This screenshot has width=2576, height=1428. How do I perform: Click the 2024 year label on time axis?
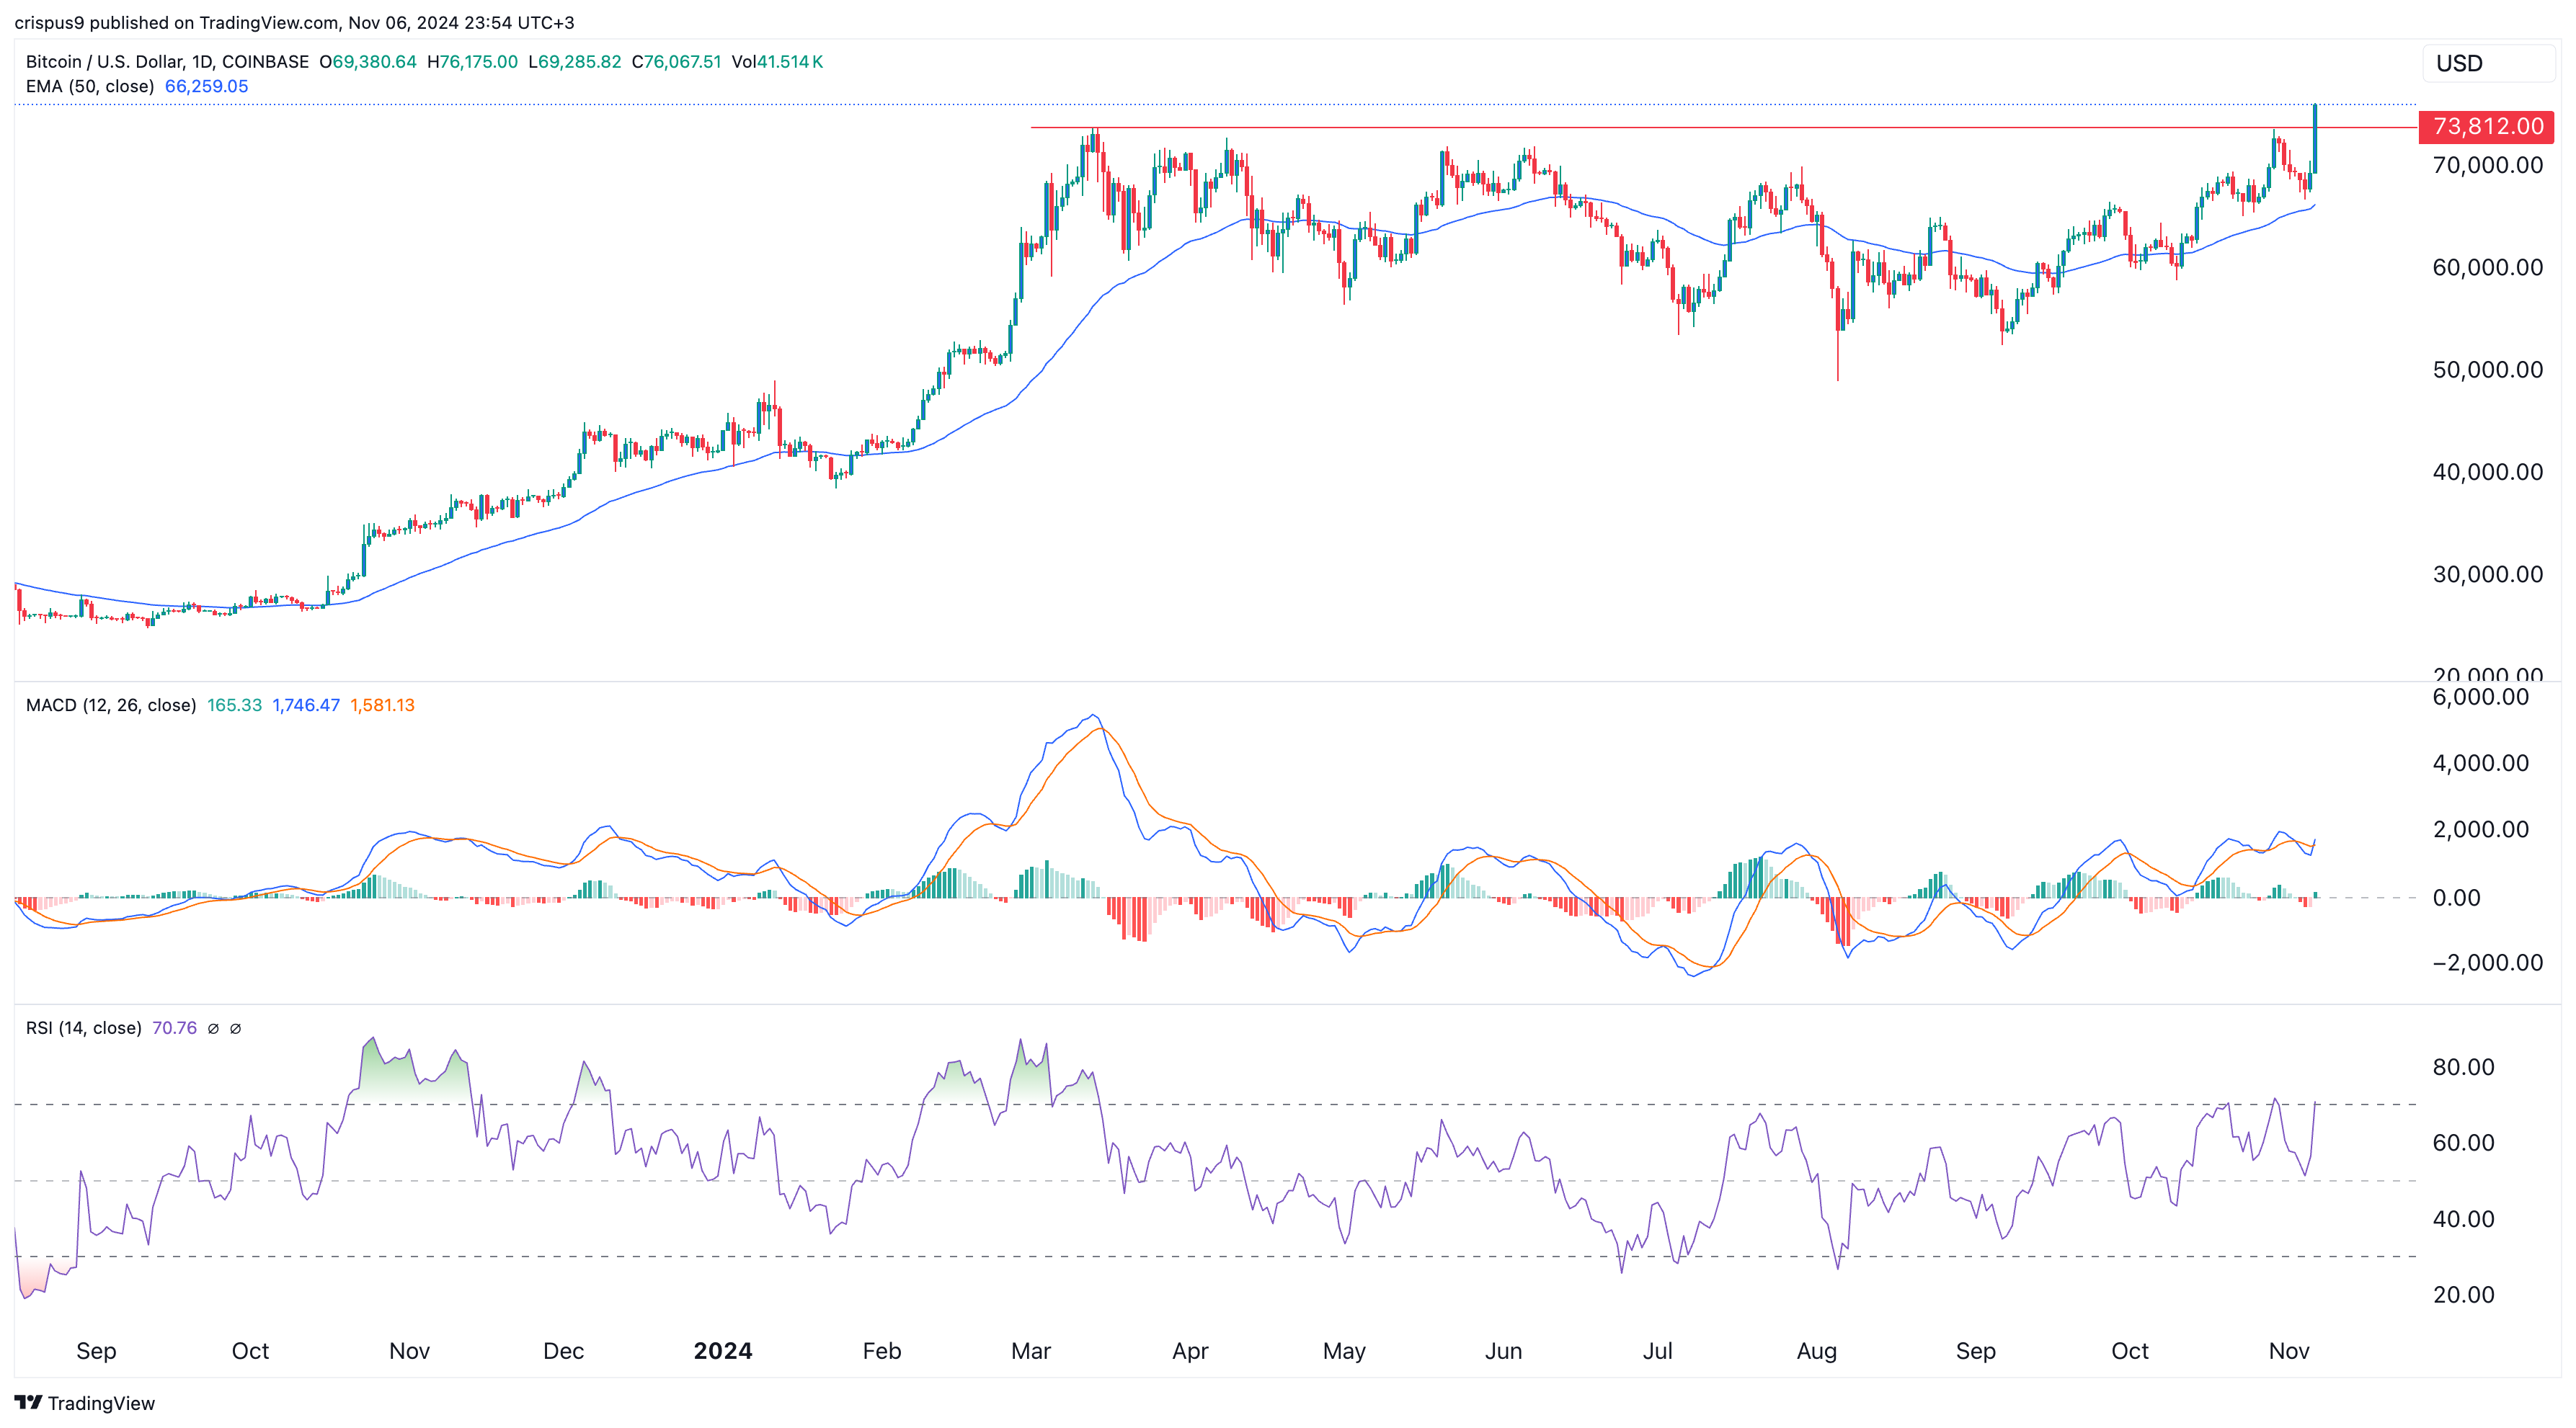723,1351
